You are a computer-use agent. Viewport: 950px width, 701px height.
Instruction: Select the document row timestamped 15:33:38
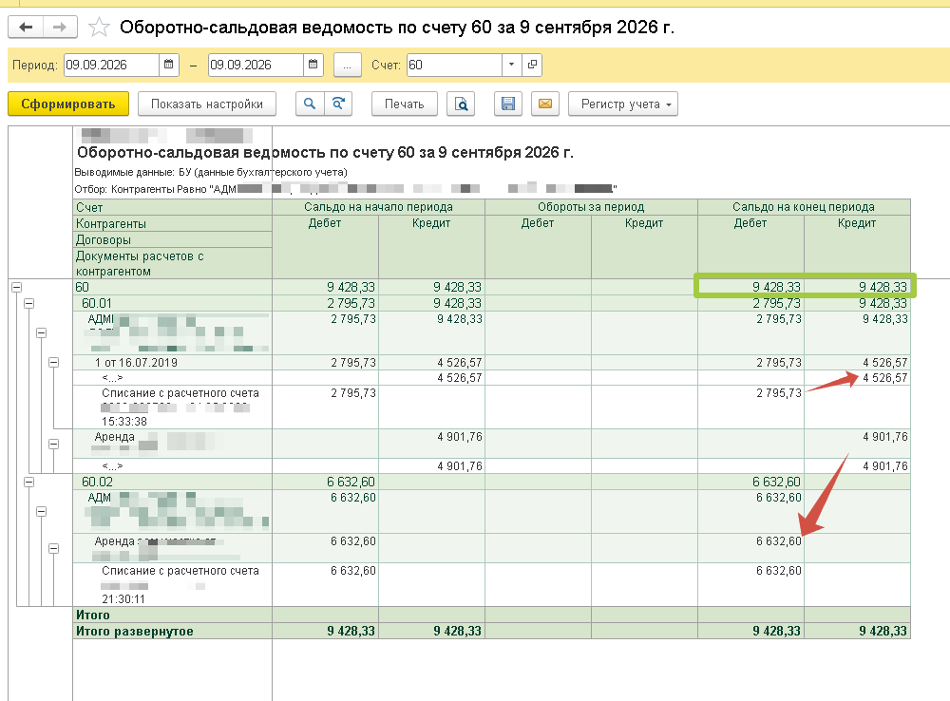(x=173, y=407)
